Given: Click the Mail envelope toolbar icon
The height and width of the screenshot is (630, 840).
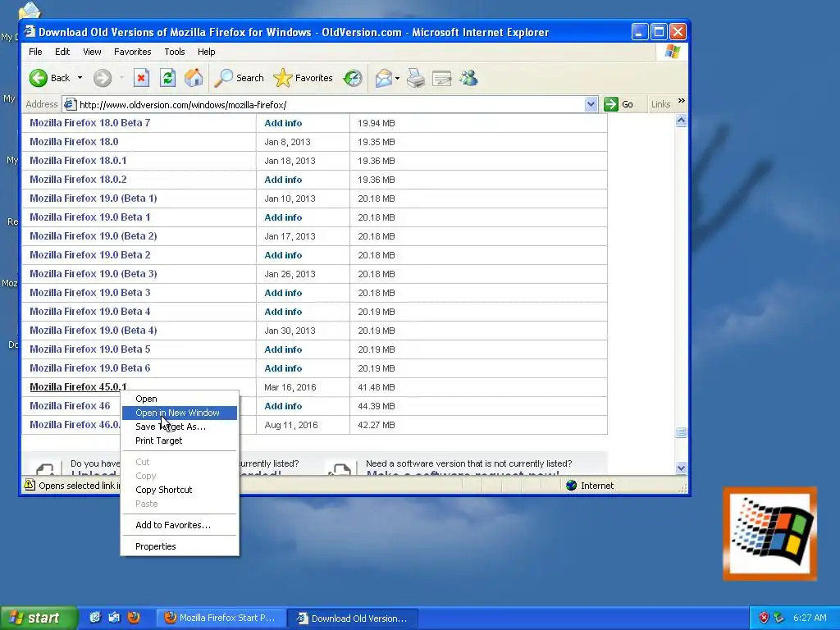Looking at the screenshot, I should pyautogui.click(x=384, y=78).
